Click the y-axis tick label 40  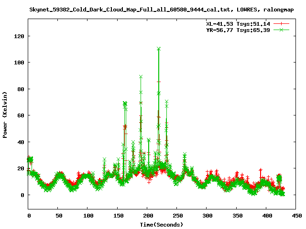click(21, 142)
